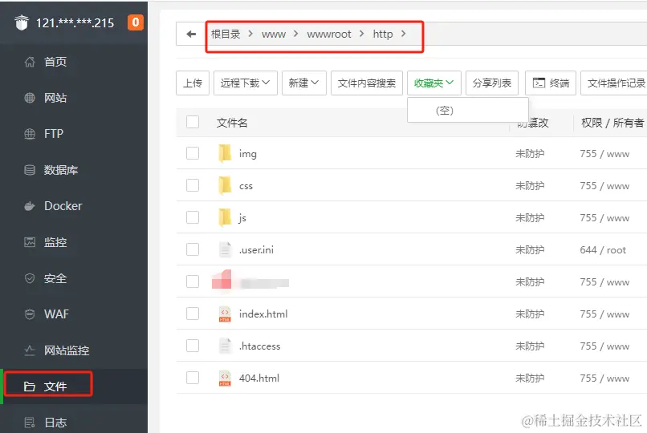Toggle the select-all checkbox in the header

click(x=193, y=122)
